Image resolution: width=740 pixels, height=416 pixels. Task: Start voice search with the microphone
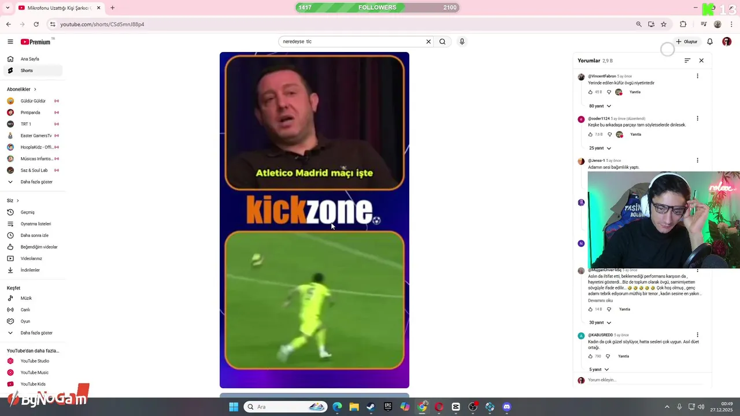coord(462,42)
